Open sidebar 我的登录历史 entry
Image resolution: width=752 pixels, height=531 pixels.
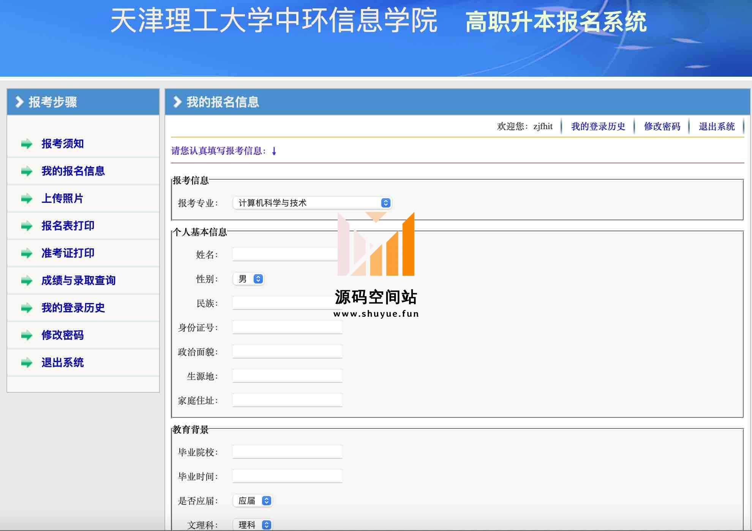(73, 308)
